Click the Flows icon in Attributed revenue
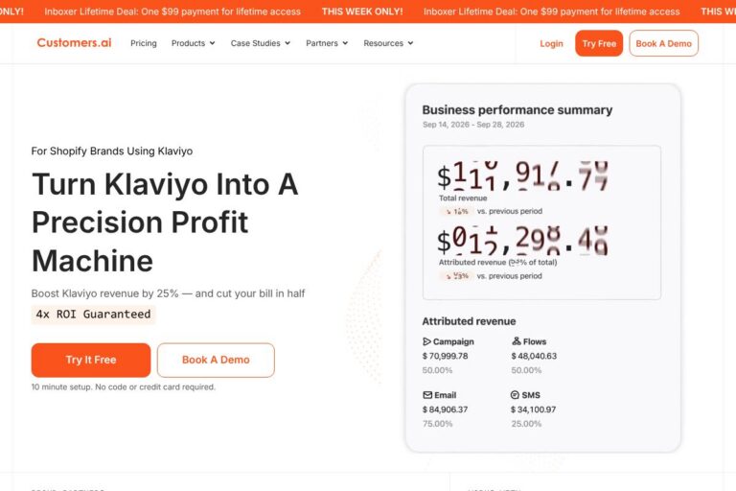The height and width of the screenshot is (491, 736). tap(517, 341)
